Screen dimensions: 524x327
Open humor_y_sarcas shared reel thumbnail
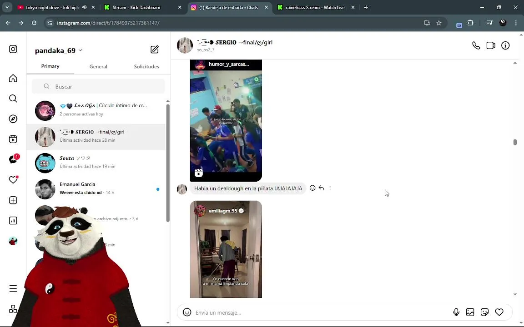(226, 120)
